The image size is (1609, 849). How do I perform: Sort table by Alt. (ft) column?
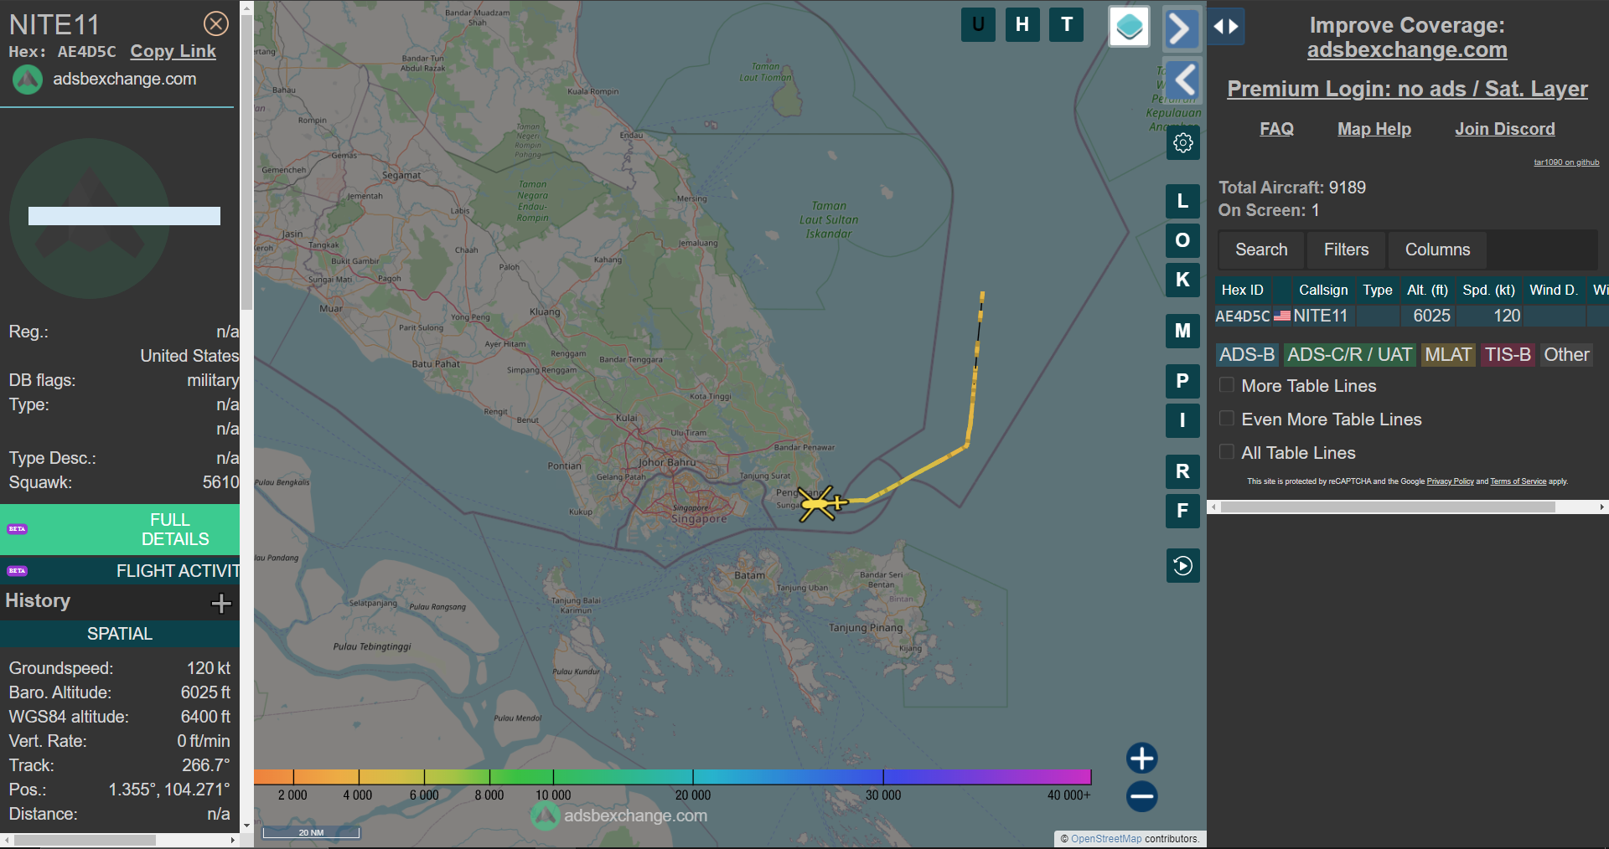click(1427, 290)
